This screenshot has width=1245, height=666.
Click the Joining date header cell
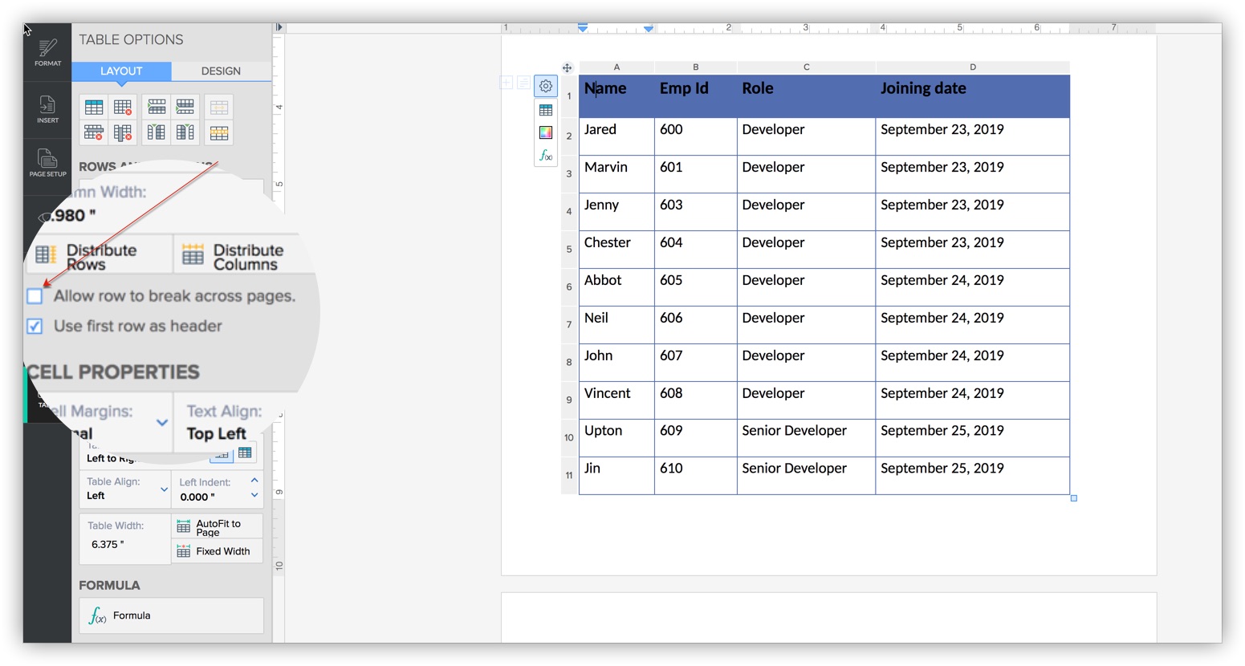(972, 96)
